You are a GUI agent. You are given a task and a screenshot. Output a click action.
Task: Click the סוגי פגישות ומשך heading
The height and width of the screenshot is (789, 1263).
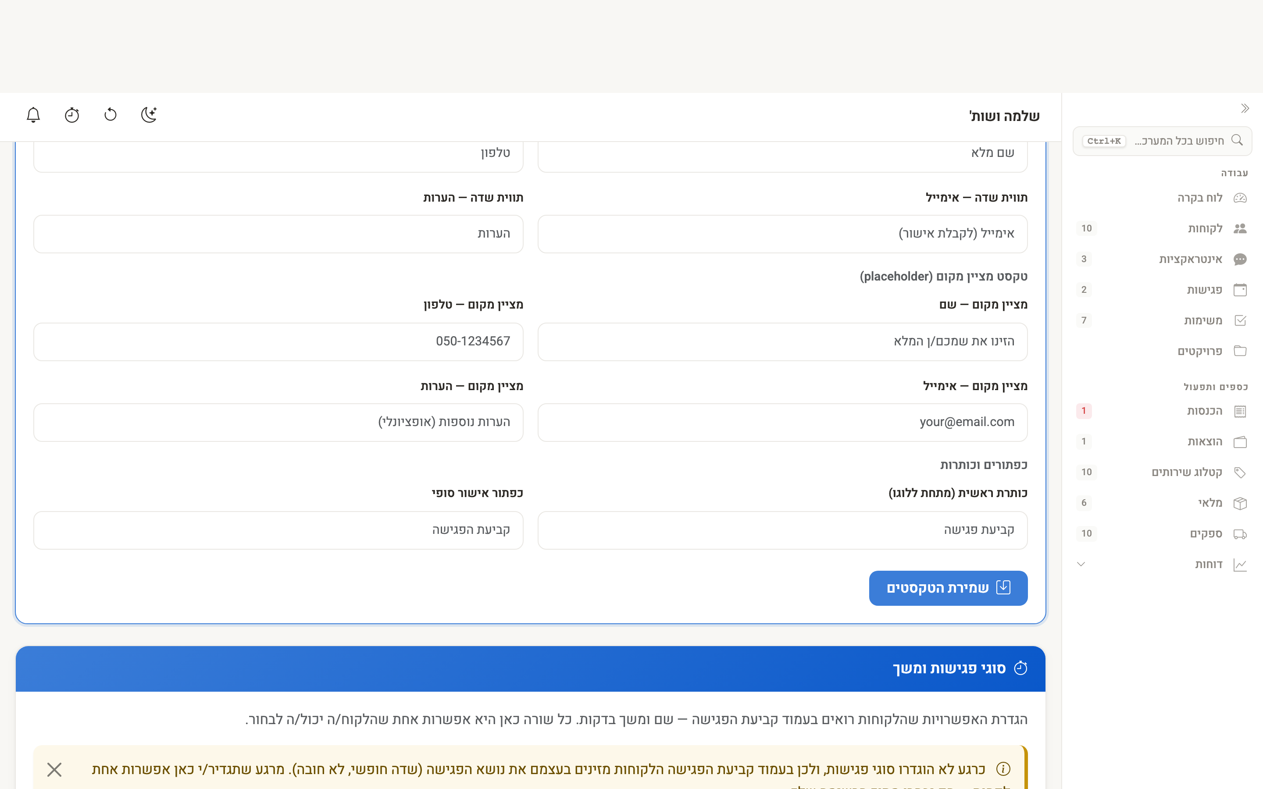(x=949, y=668)
